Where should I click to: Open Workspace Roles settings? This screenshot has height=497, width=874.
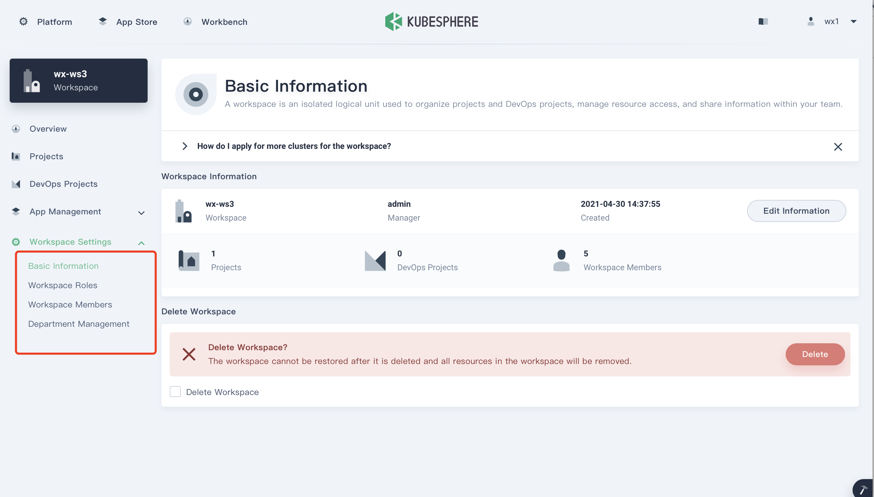click(x=63, y=285)
